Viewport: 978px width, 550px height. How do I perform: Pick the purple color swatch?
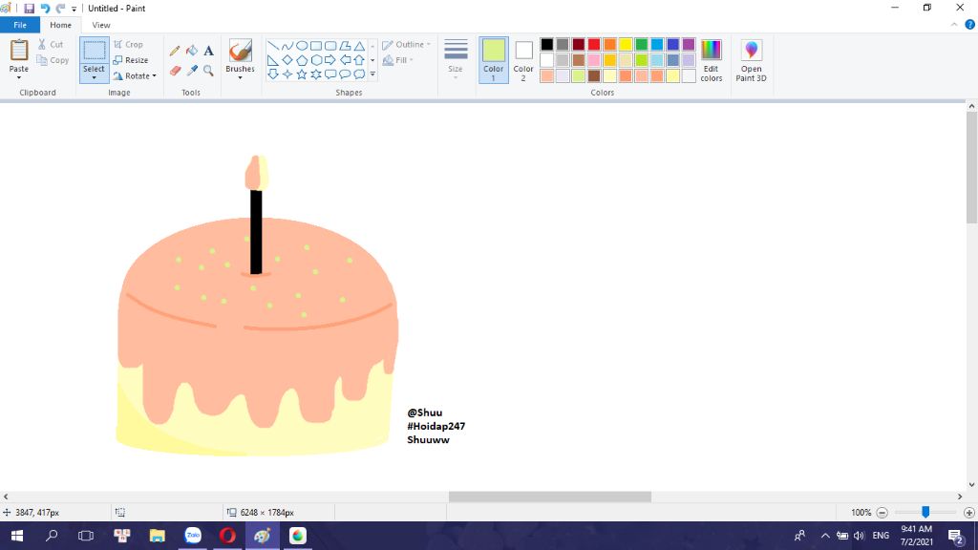[689, 44]
